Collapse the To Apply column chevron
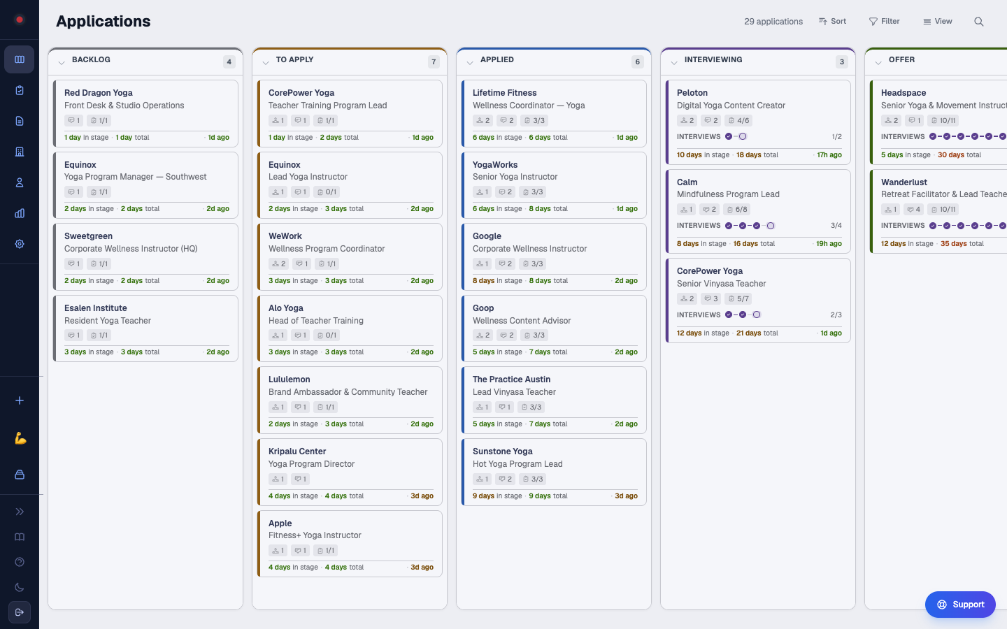The width and height of the screenshot is (1007, 629). coord(266,63)
